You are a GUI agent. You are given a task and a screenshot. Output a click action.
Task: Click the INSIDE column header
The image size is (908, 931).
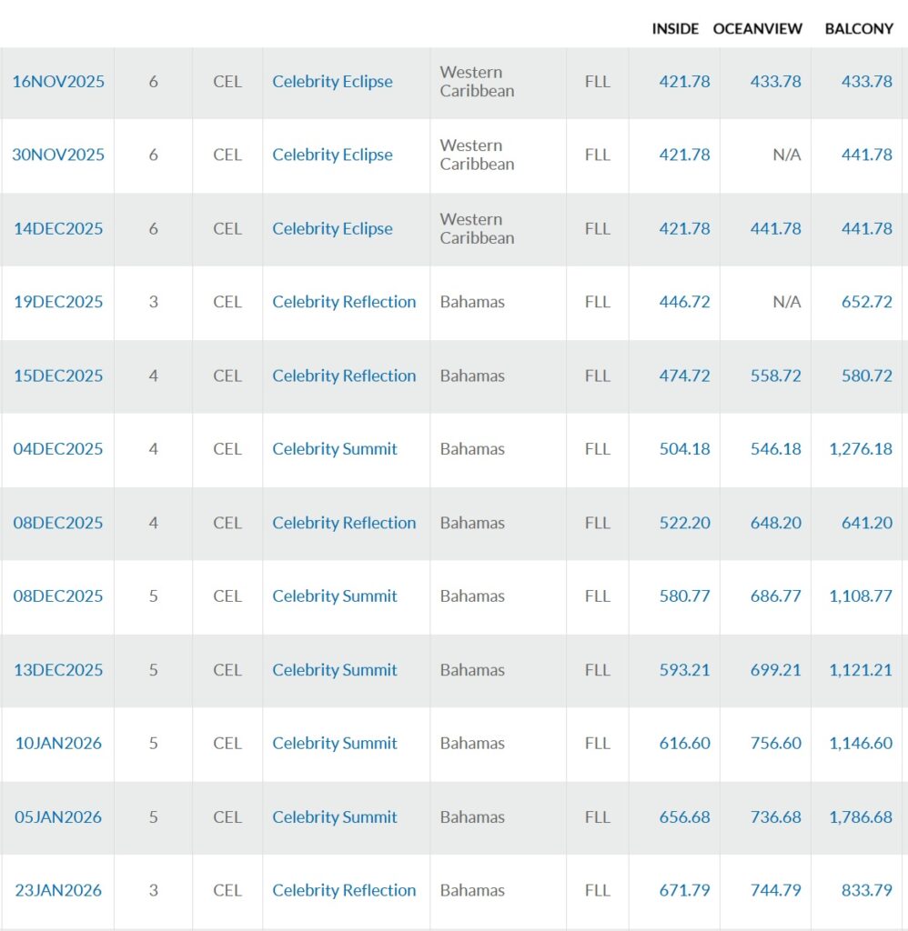tap(675, 29)
